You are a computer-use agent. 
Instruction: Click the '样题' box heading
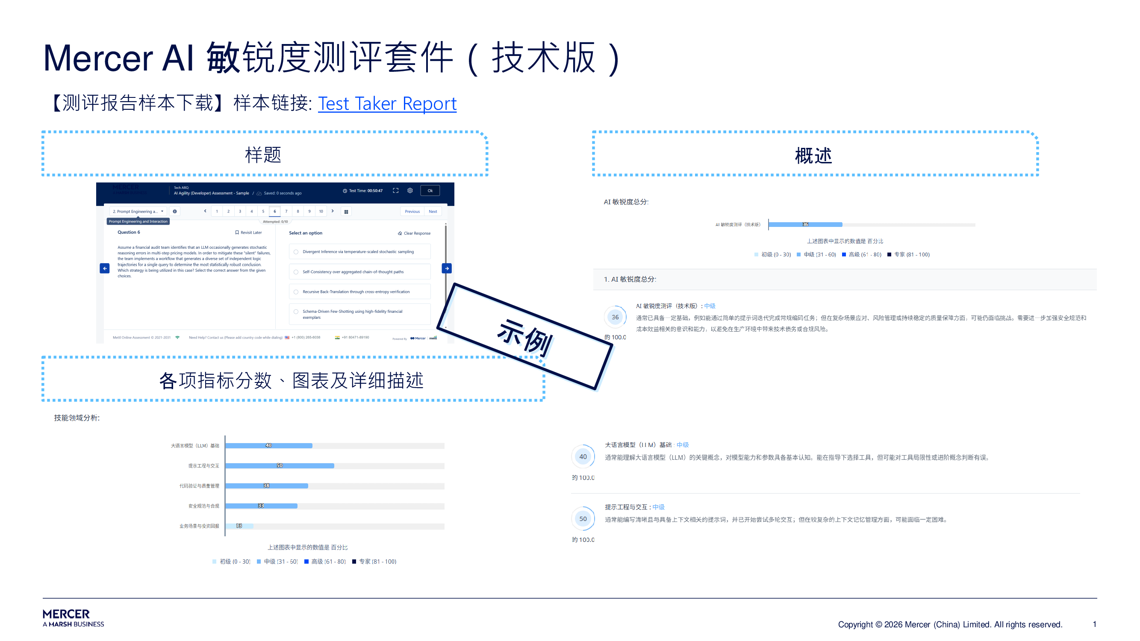coord(263,155)
